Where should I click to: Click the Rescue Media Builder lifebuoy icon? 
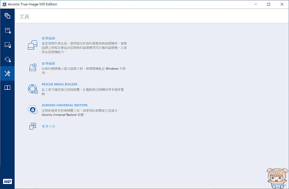coord(33,89)
